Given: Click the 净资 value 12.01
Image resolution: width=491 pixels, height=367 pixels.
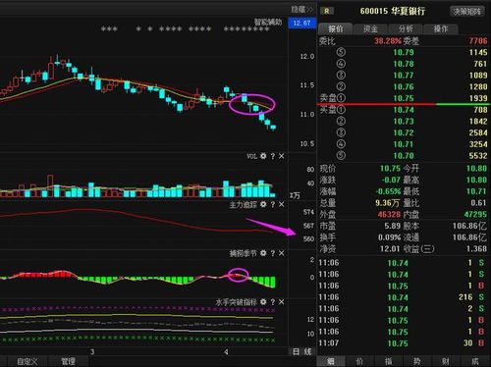Looking at the screenshot, I should (x=390, y=249).
